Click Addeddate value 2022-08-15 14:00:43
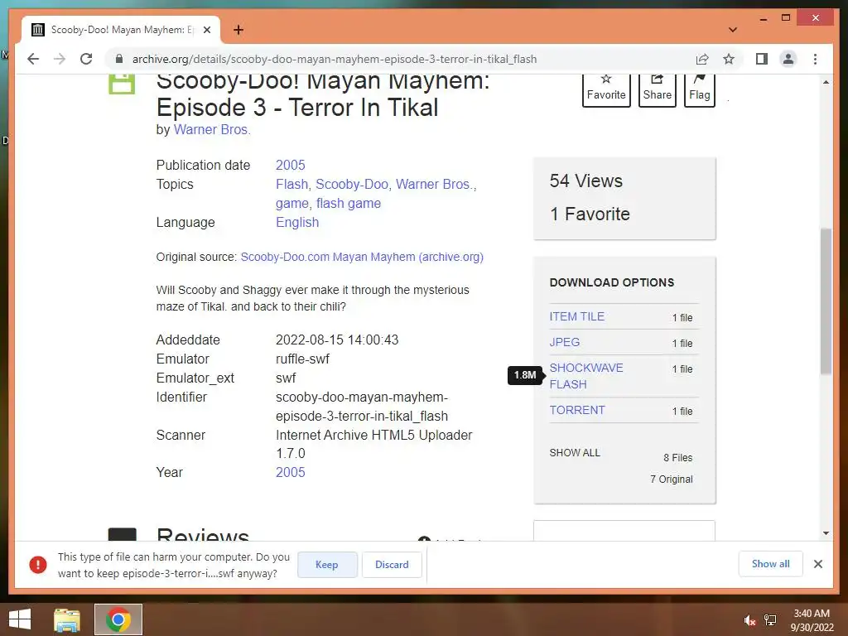Image resolution: width=848 pixels, height=636 pixels. 337,340
